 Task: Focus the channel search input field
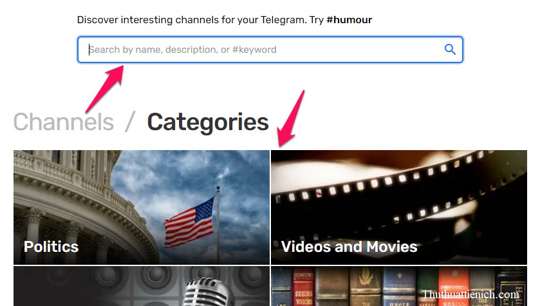270,50
